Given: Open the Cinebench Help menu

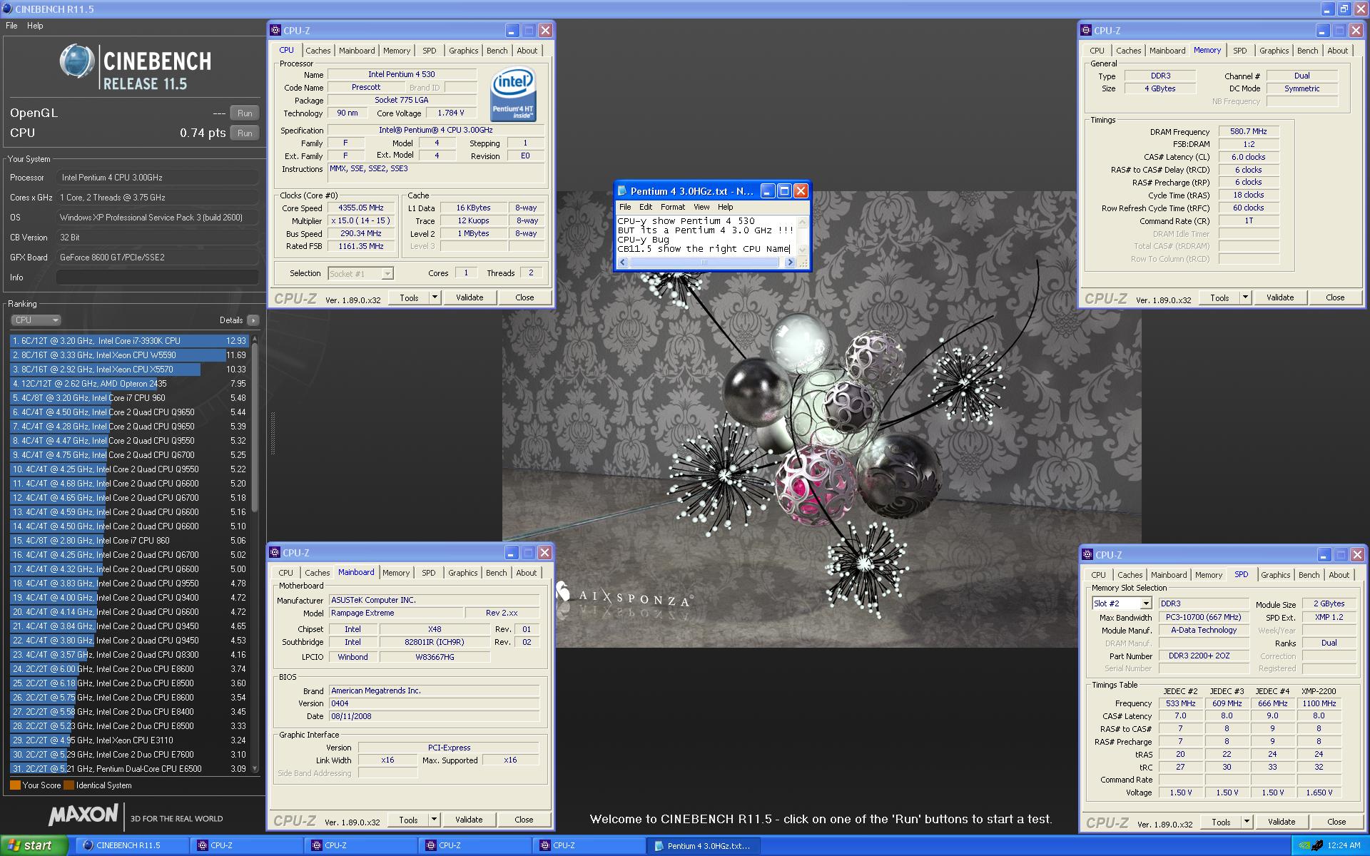Looking at the screenshot, I should point(35,26).
